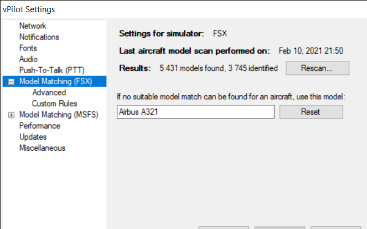
Task: Open the Audio settings section
Action: tap(28, 59)
